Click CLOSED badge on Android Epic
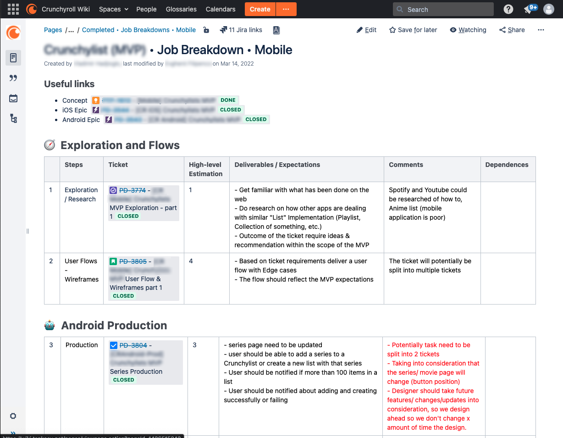 (x=256, y=119)
